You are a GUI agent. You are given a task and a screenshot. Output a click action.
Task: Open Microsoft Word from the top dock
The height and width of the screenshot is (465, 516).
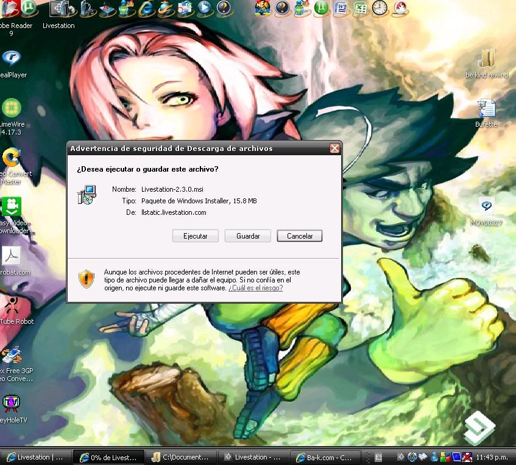point(341,9)
